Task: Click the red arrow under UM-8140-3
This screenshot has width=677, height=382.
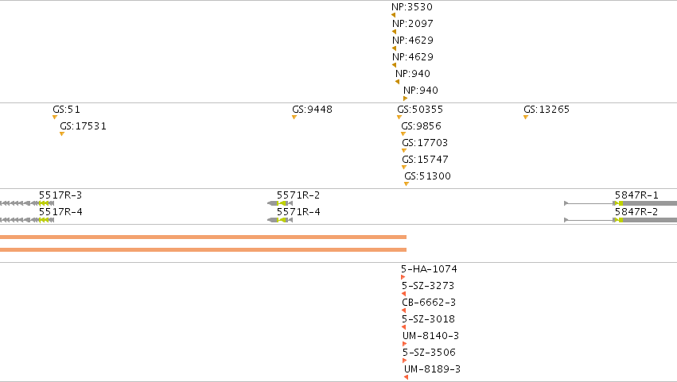Action: pyautogui.click(x=405, y=344)
